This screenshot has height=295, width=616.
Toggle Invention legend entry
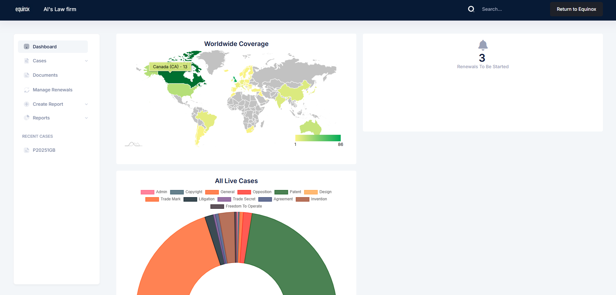pos(311,199)
